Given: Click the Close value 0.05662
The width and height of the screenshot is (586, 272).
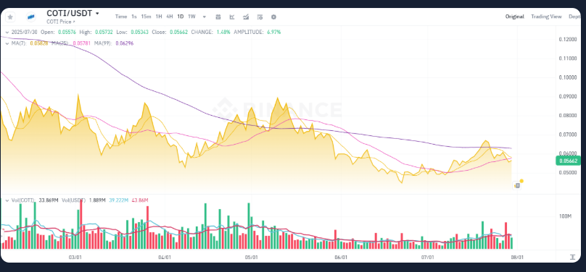Looking at the screenshot, I should point(178,33).
